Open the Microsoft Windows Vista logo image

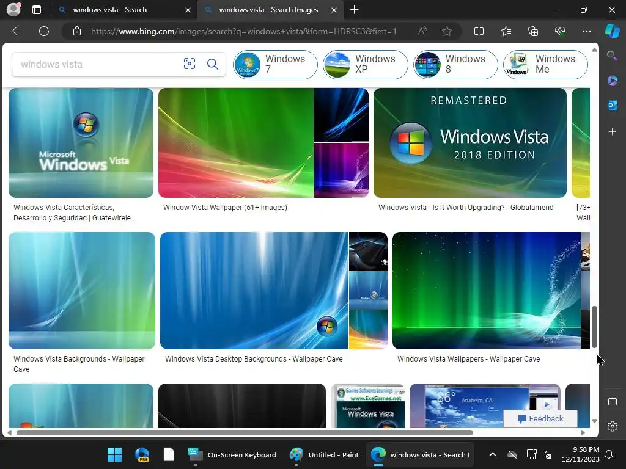[81, 143]
